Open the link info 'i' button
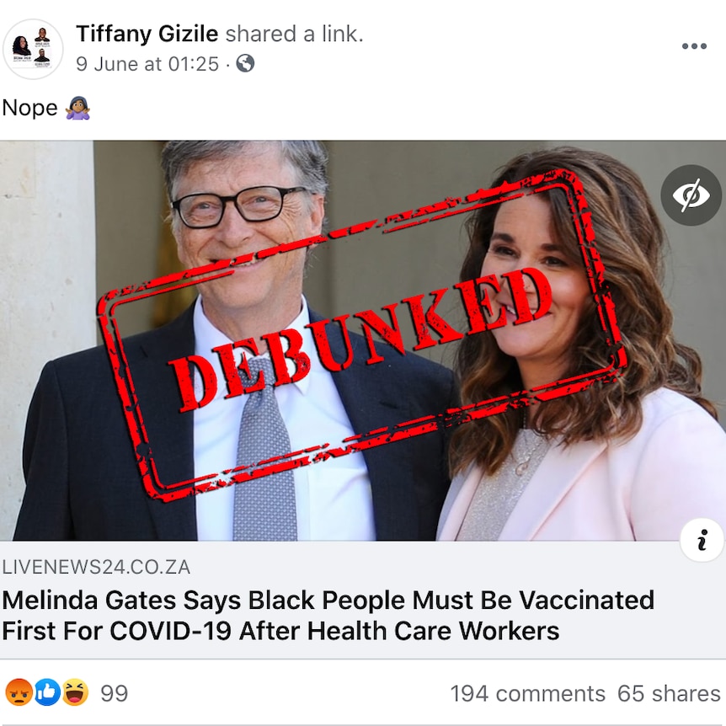Screen dimensions: 726x726 coord(702,540)
